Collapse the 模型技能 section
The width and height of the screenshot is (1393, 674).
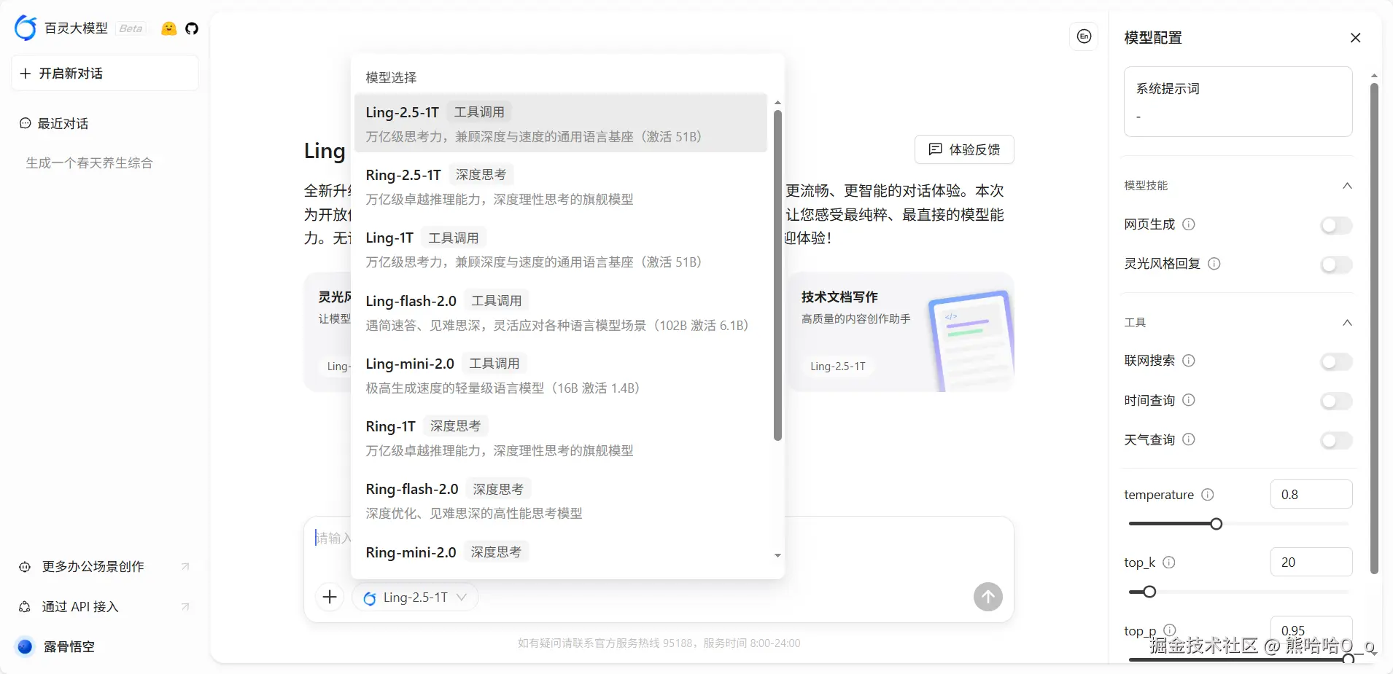coord(1347,186)
